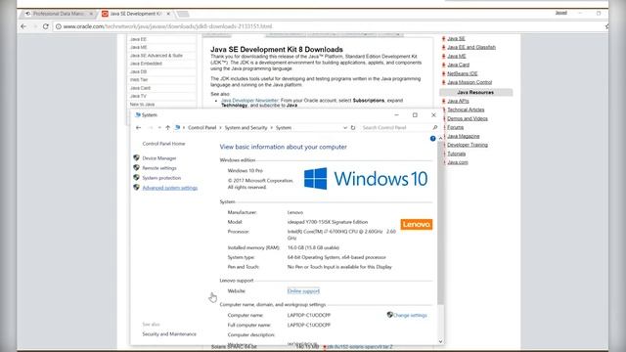Open Developer Training link

click(x=468, y=145)
